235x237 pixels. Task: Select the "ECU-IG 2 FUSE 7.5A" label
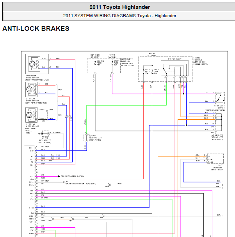coord(100,63)
